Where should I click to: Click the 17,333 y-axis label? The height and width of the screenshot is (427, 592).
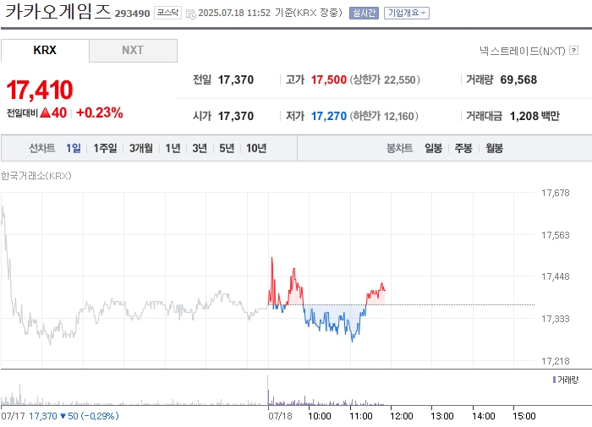coord(555,319)
